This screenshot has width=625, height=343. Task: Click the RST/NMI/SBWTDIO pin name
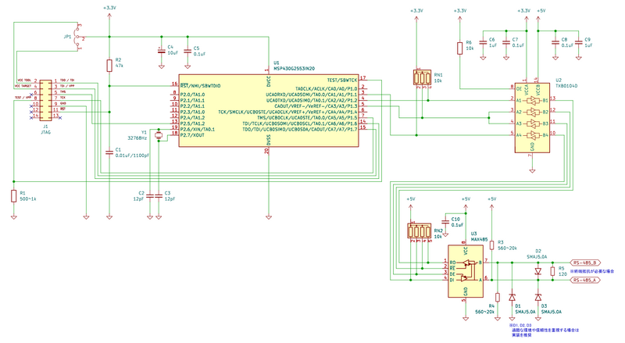pos(201,86)
